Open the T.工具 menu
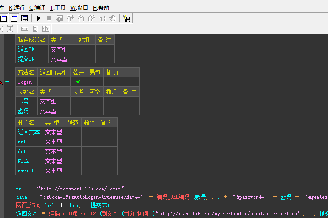 pyautogui.click(x=58, y=8)
